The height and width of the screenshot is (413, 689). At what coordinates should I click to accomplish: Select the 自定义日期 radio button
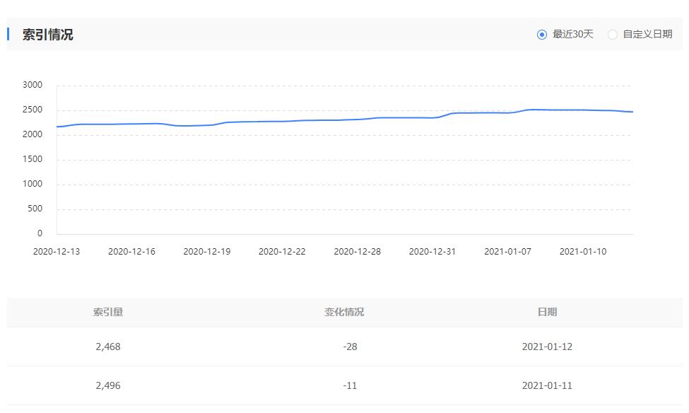(613, 35)
